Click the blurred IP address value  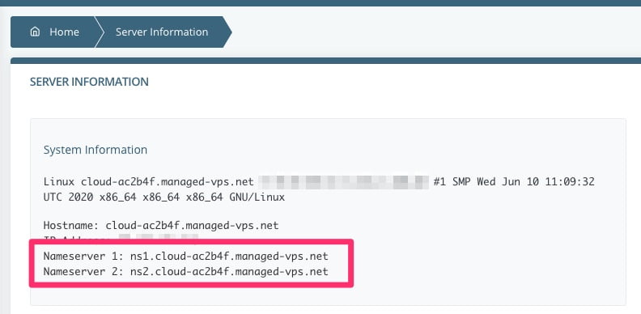coord(158,237)
